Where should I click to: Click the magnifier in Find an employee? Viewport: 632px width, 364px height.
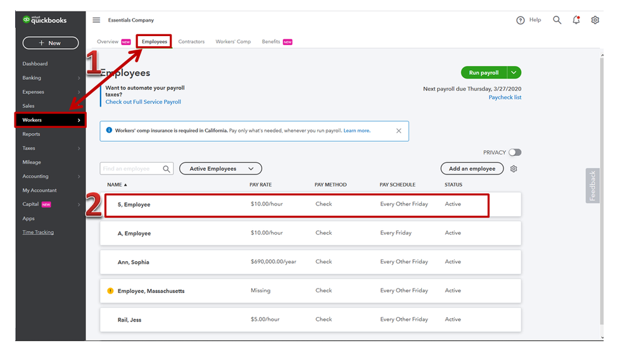pyautogui.click(x=167, y=169)
